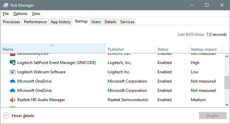The image size is (230, 124).
Task: Switch to the Users tab
Action: pyautogui.click(x=96, y=22)
